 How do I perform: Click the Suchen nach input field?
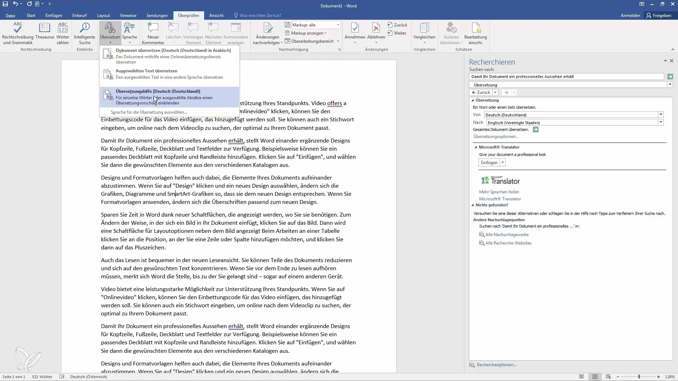pyautogui.click(x=566, y=77)
